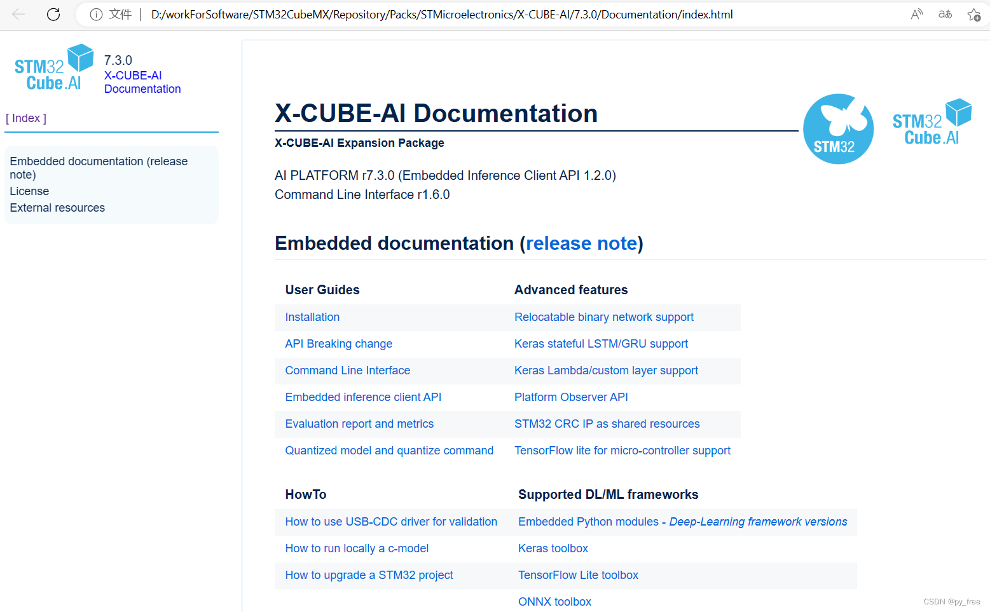Open the [ Index ] sidebar link

coord(26,118)
